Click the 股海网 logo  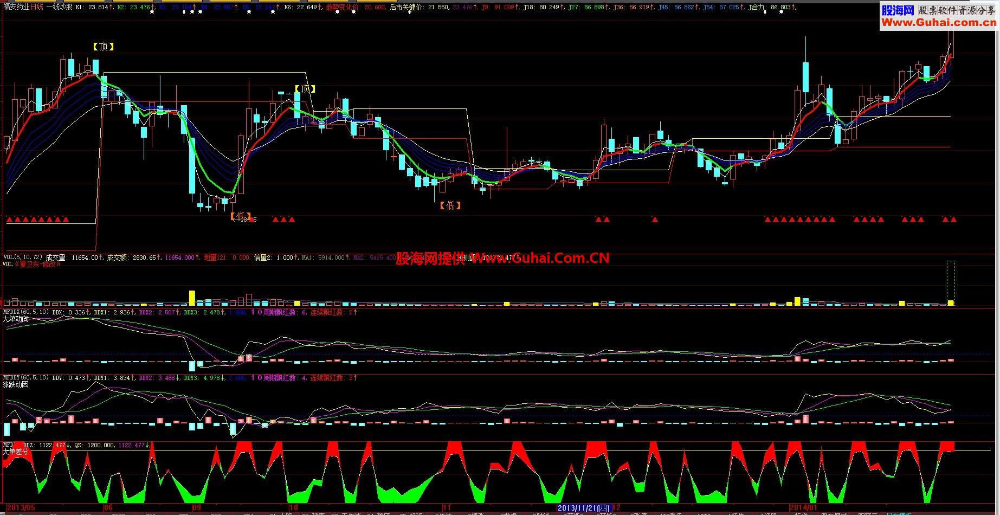point(898,10)
